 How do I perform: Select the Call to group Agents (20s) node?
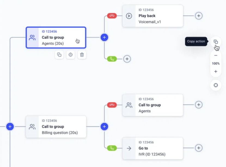pyautogui.click(x=56, y=37)
